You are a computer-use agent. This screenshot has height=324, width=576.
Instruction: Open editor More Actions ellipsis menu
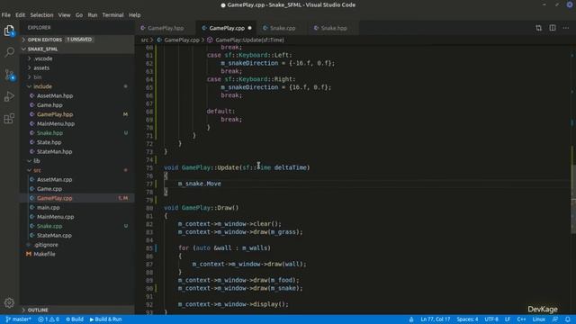566,28
